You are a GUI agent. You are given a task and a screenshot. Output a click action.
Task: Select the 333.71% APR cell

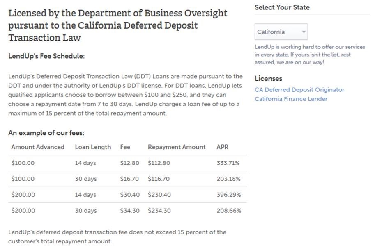(228, 163)
